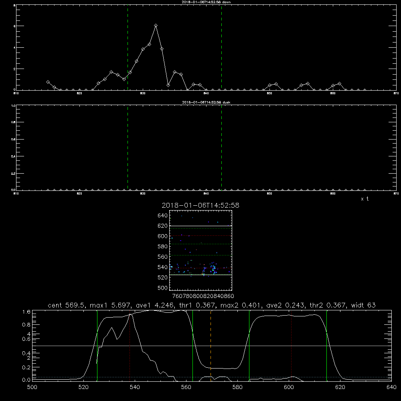Click scatter image y-axis label "640"
Viewport: 401px width, 401px height.
click(x=163, y=216)
